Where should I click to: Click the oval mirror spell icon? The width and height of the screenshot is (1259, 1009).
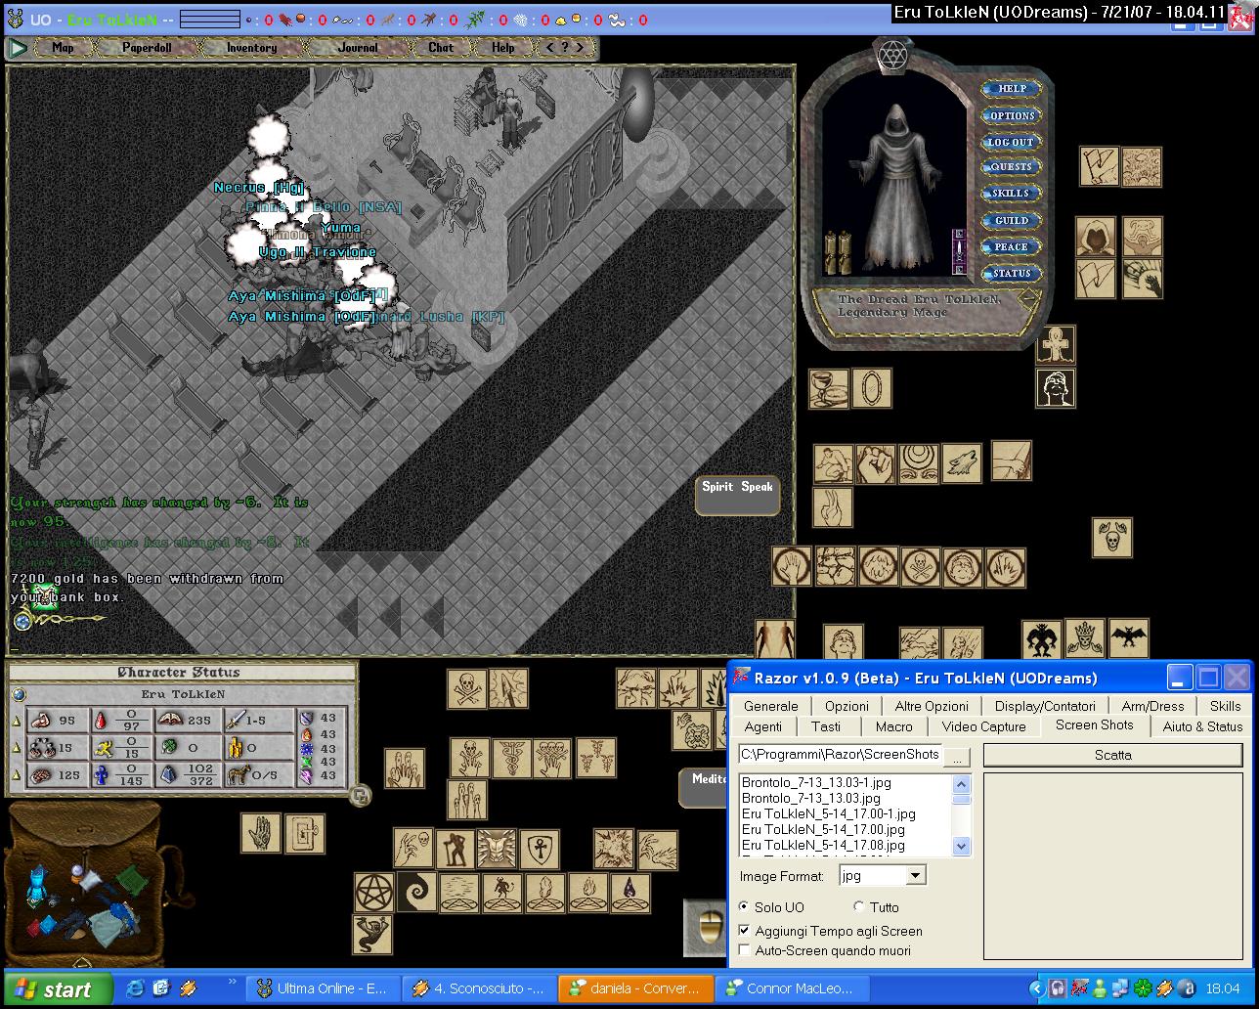[x=871, y=388]
